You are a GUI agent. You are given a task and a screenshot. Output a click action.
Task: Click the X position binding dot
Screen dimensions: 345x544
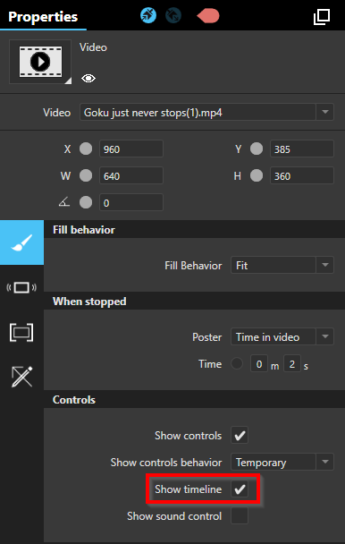tap(86, 149)
